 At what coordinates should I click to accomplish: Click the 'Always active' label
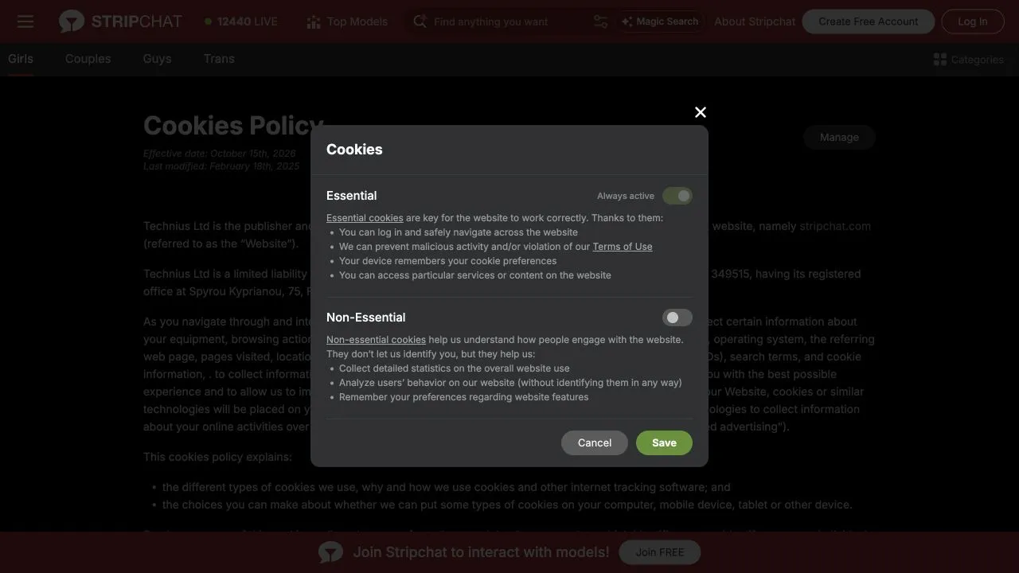click(626, 196)
